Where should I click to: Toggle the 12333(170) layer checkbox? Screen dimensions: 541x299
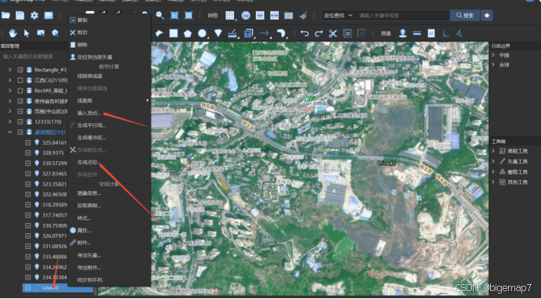[20, 122]
